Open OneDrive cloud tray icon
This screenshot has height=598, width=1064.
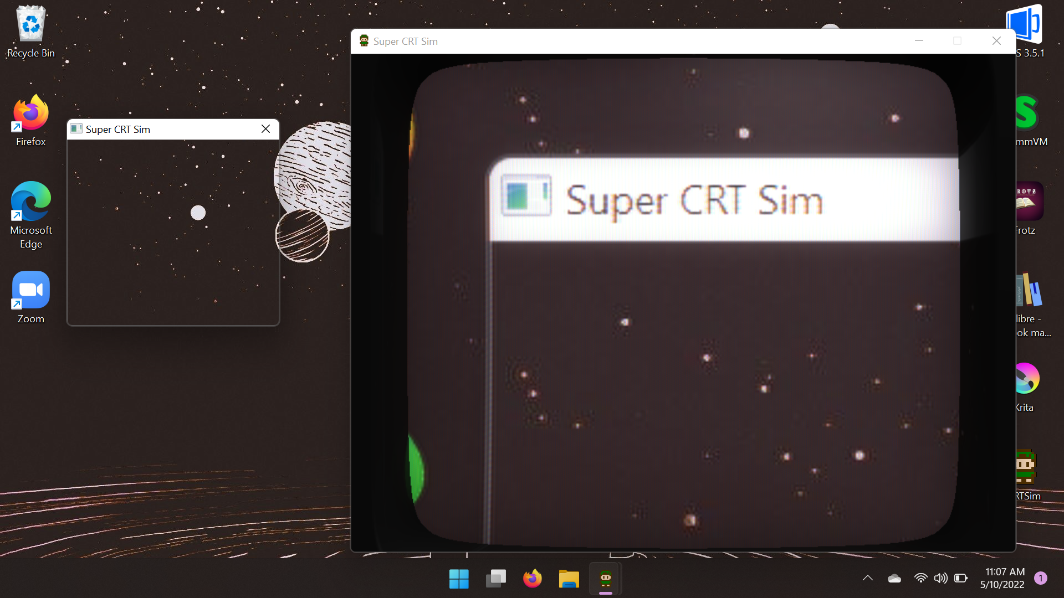click(x=894, y=578)
